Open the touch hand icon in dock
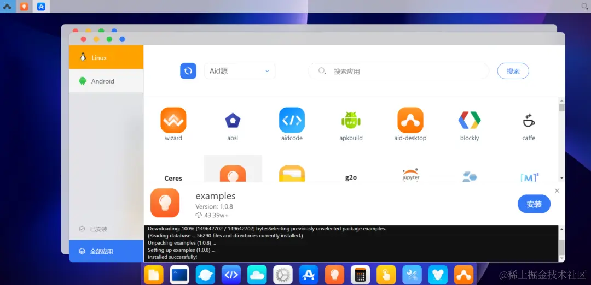Screen dimensions: 591x285 386,275
